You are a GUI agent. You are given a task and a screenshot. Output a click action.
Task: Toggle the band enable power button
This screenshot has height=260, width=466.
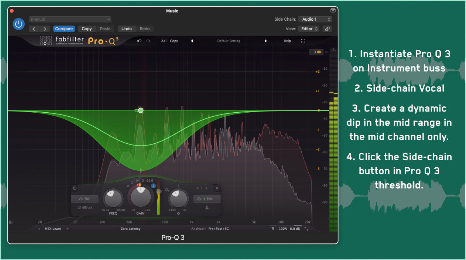pyautogui.click(x=75, y=188)
